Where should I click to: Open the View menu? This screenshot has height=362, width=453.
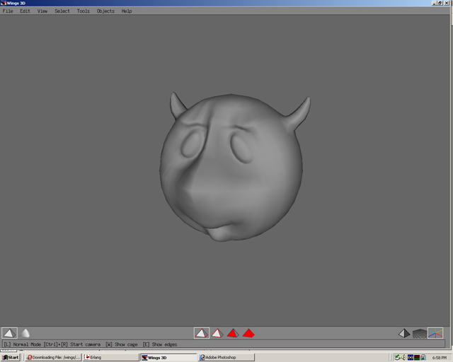pos(42,11)
